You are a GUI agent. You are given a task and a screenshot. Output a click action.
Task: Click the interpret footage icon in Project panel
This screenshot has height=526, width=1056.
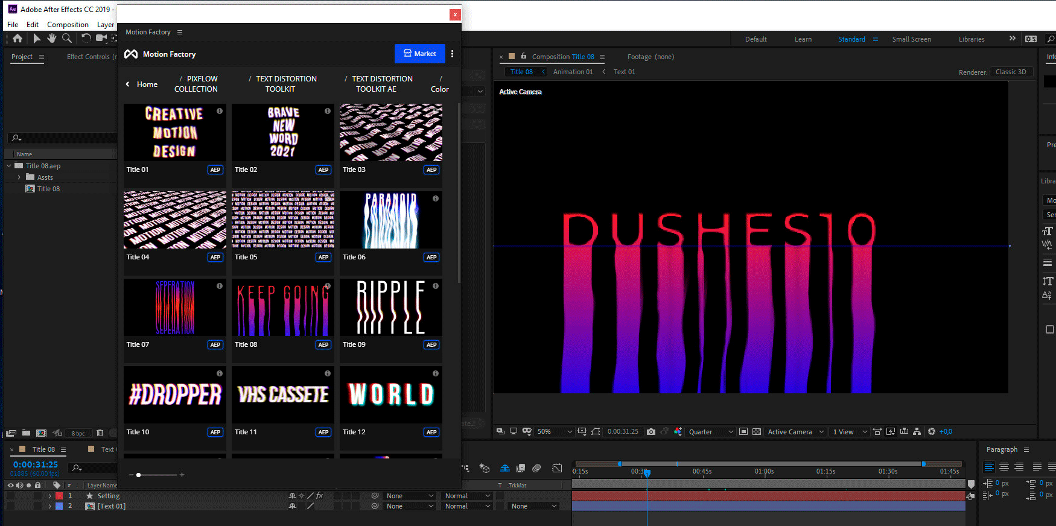[11, 433]
